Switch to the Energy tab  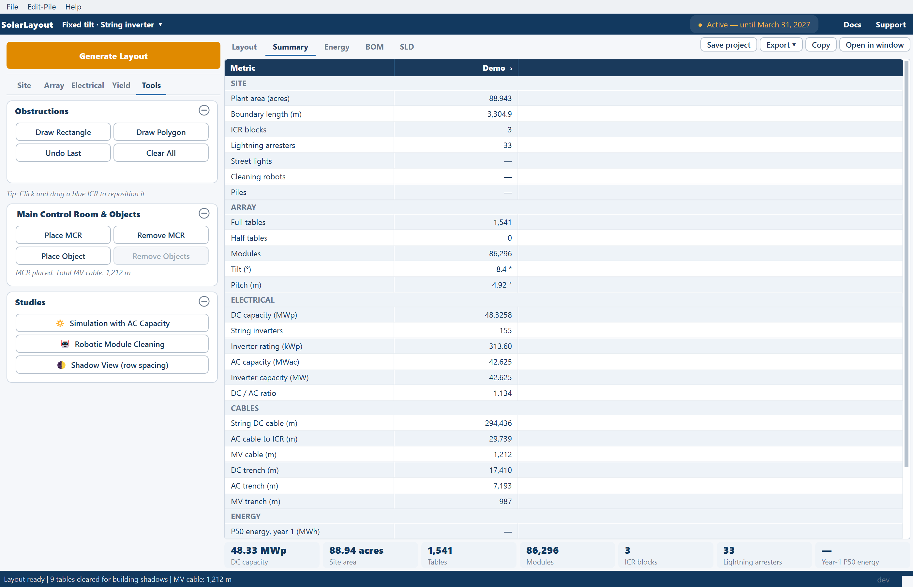(x=337, y=47)
